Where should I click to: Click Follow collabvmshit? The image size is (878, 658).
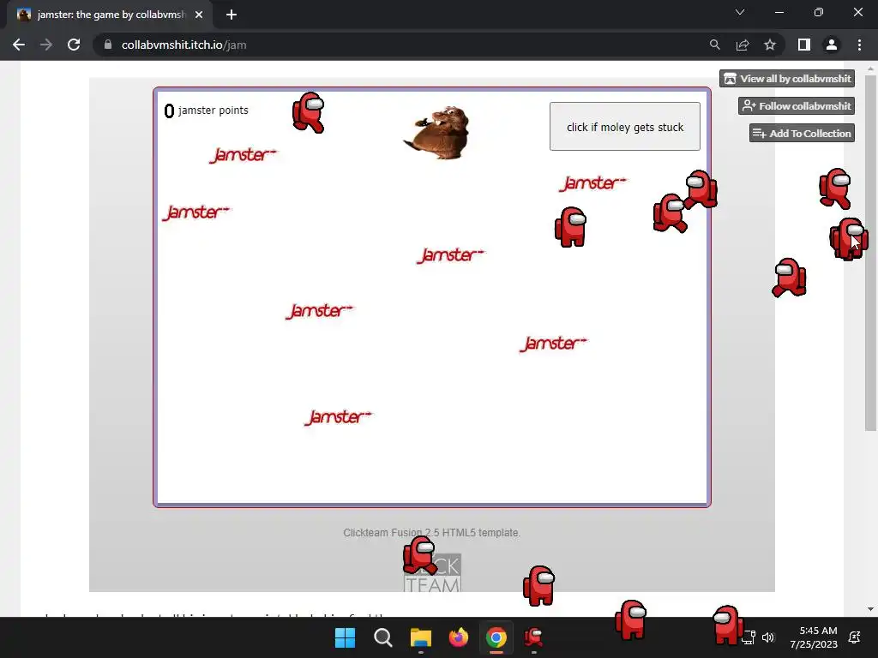[x=797, y=105]
